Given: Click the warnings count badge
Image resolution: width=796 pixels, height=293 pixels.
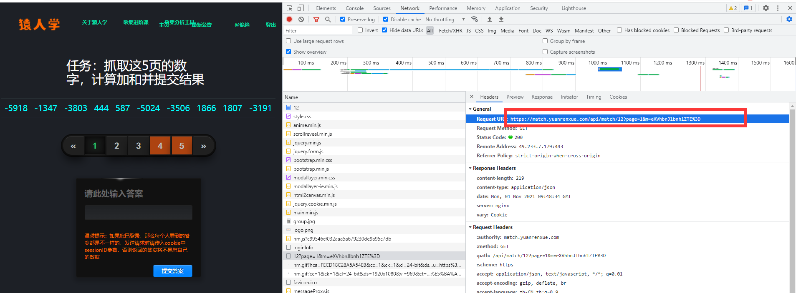Looking at the screenshot, I should coord(733,8).
